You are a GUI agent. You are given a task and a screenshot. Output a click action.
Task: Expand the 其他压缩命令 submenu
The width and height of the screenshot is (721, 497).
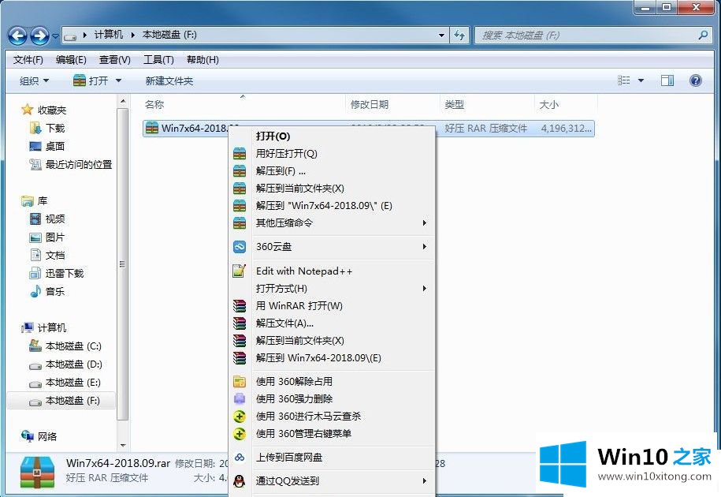[332, 222]
